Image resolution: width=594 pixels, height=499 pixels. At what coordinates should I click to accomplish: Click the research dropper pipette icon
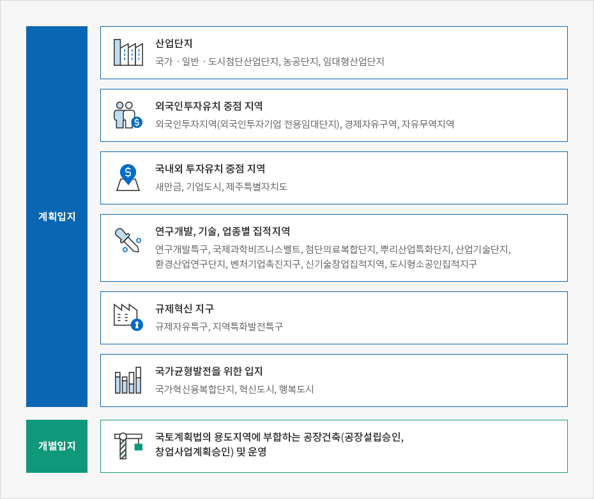pos(128,241)
